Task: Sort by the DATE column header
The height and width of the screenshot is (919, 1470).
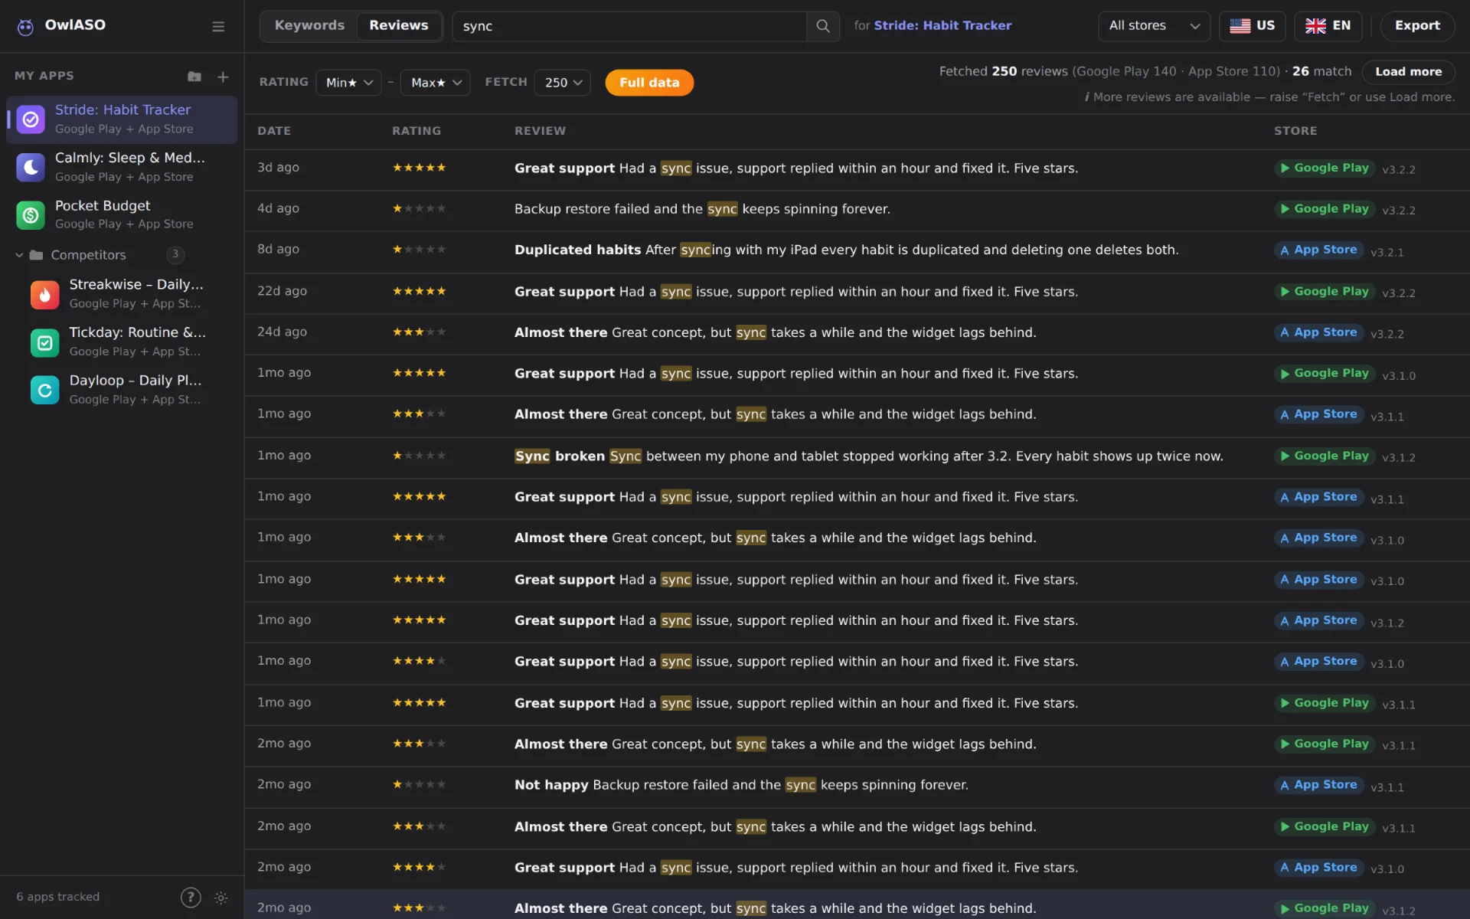Action: pos(274,131)
